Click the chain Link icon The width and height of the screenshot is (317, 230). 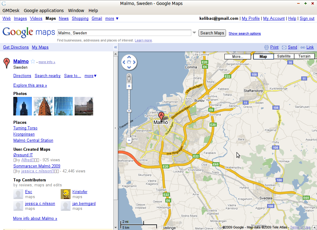303,47
